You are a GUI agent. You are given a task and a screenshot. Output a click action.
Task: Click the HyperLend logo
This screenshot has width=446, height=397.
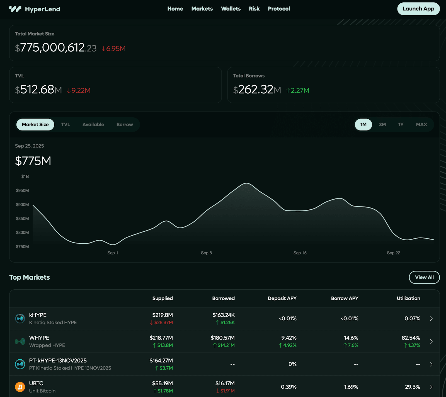35,9
